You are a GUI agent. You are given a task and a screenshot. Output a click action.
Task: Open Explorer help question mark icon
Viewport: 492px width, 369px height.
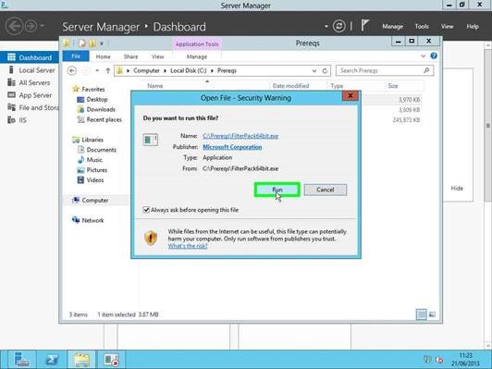click(x=434, y=56)
